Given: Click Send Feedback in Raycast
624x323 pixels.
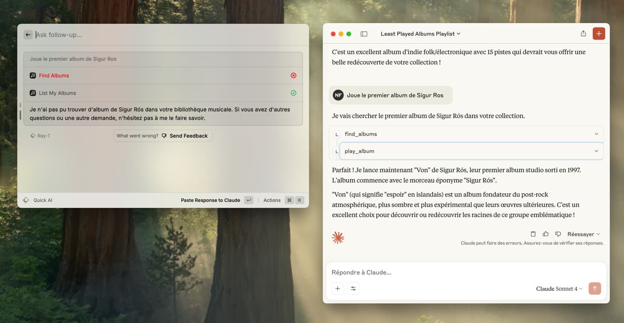Looking at the screenshot, I should pos(189,136).
